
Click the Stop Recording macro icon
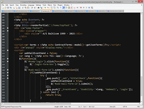pyautogui.click(x=84, y=8)
